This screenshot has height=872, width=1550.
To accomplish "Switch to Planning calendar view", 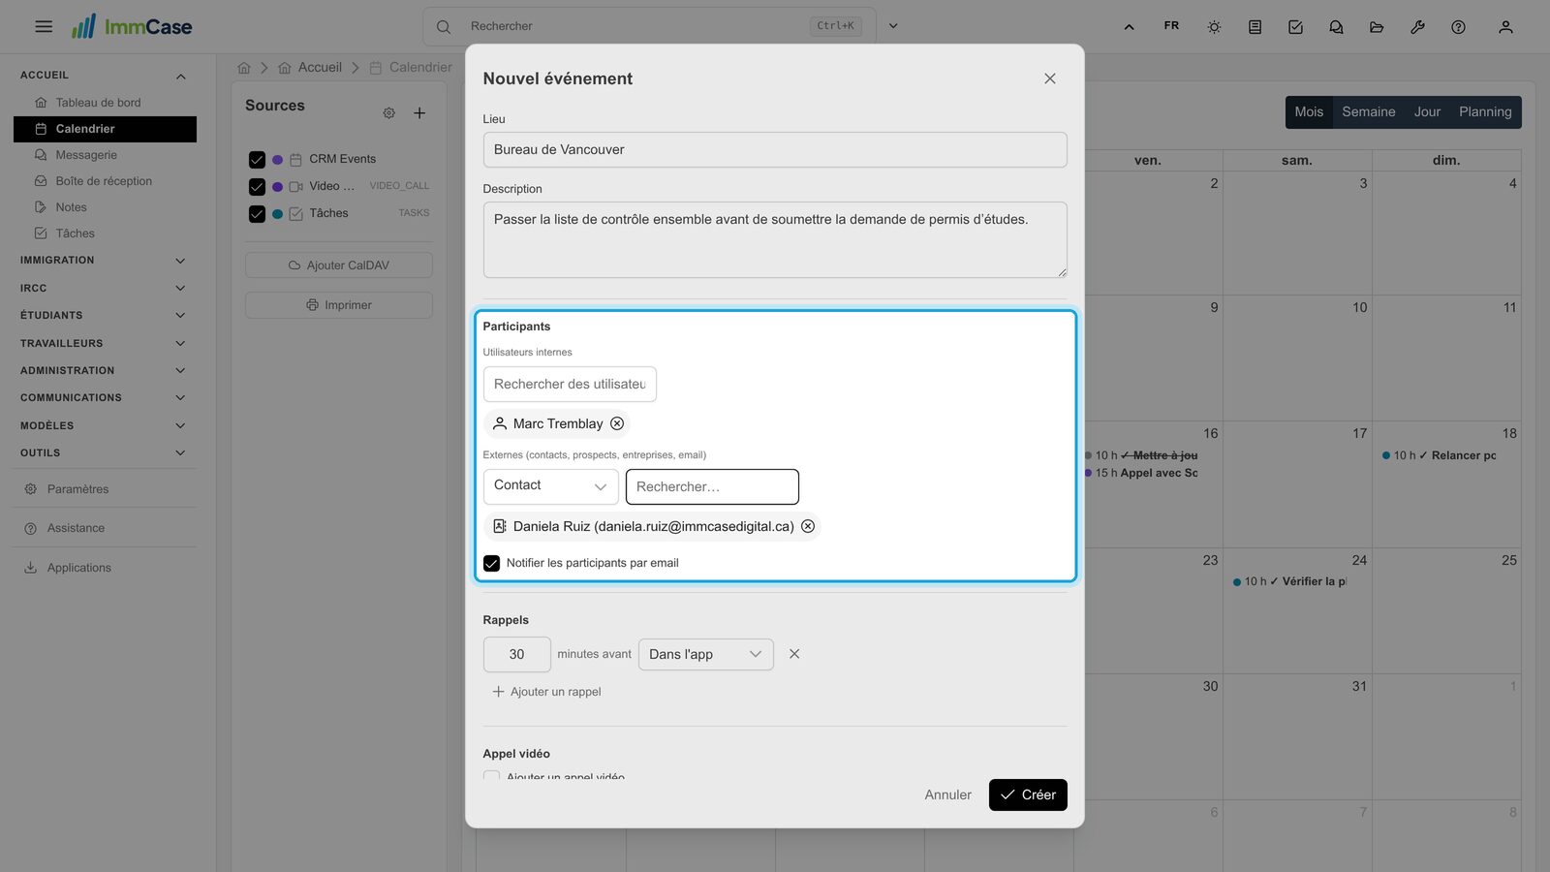I will point(1485,112).
